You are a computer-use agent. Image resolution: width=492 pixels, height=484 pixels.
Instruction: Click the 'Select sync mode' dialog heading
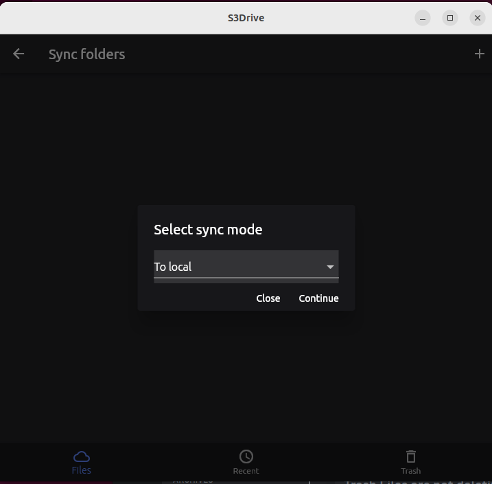[208, 230]
